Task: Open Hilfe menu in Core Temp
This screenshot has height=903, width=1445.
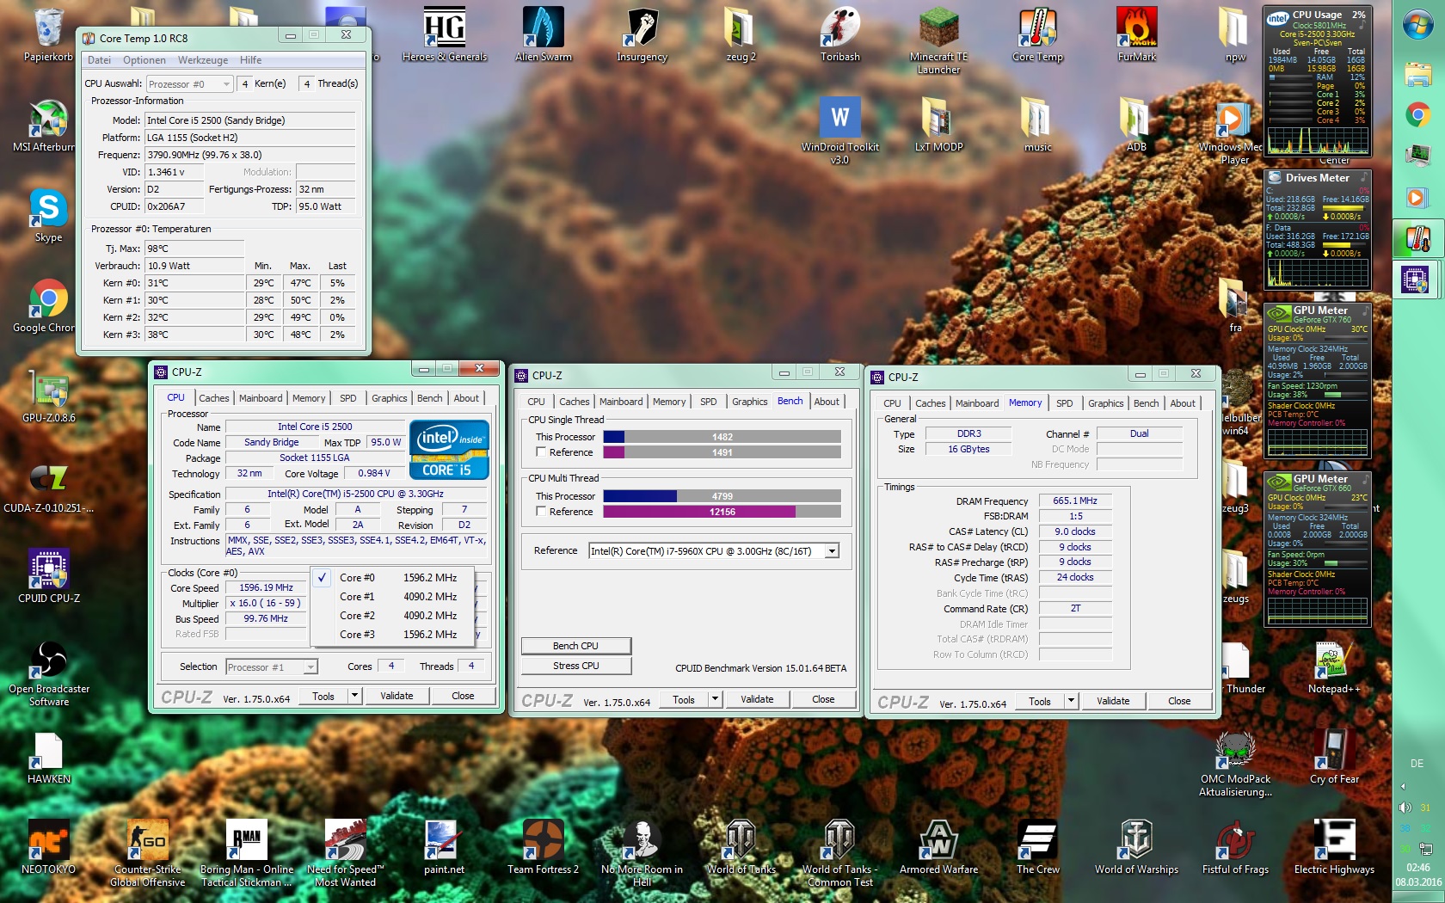Action: click(x=251, y=60)
